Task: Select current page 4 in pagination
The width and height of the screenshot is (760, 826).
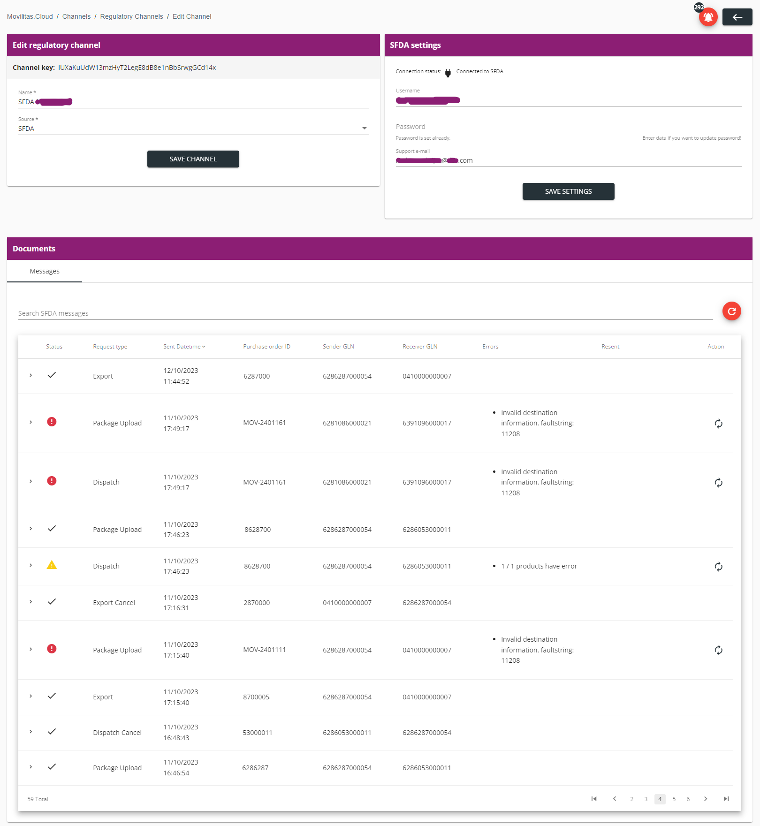Action: click(660, 799)
